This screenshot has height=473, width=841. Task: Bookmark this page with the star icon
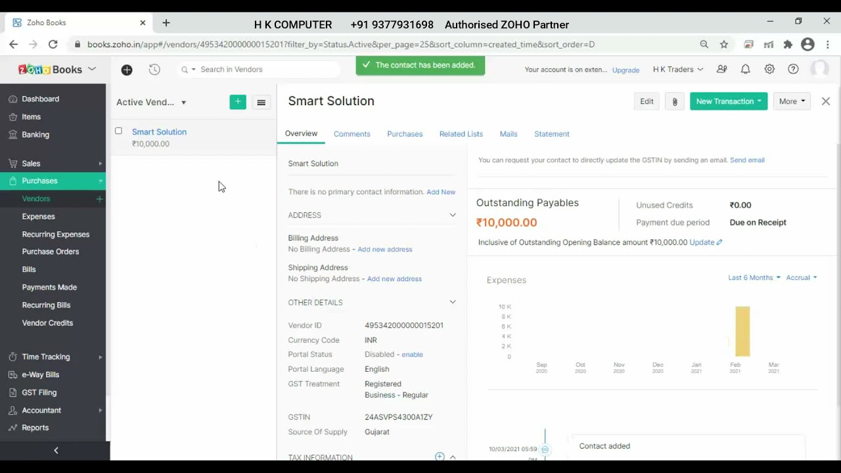pos(724,44)
